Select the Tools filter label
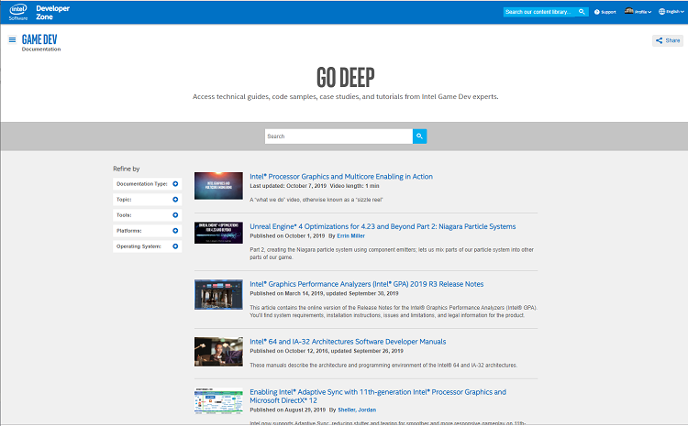The height and width of the screenshot is (426, 688). [124, 215]
